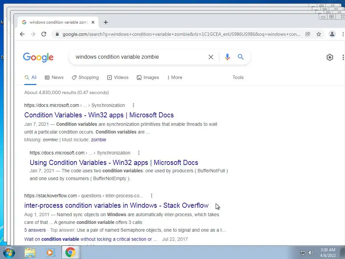The image size is (345, 259).
Task: Open options menu for stackoverflow result
Action: click(152, 196)
